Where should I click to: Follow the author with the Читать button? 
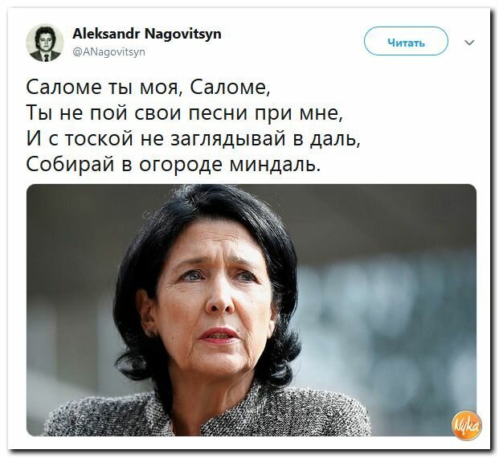[406, 41]
